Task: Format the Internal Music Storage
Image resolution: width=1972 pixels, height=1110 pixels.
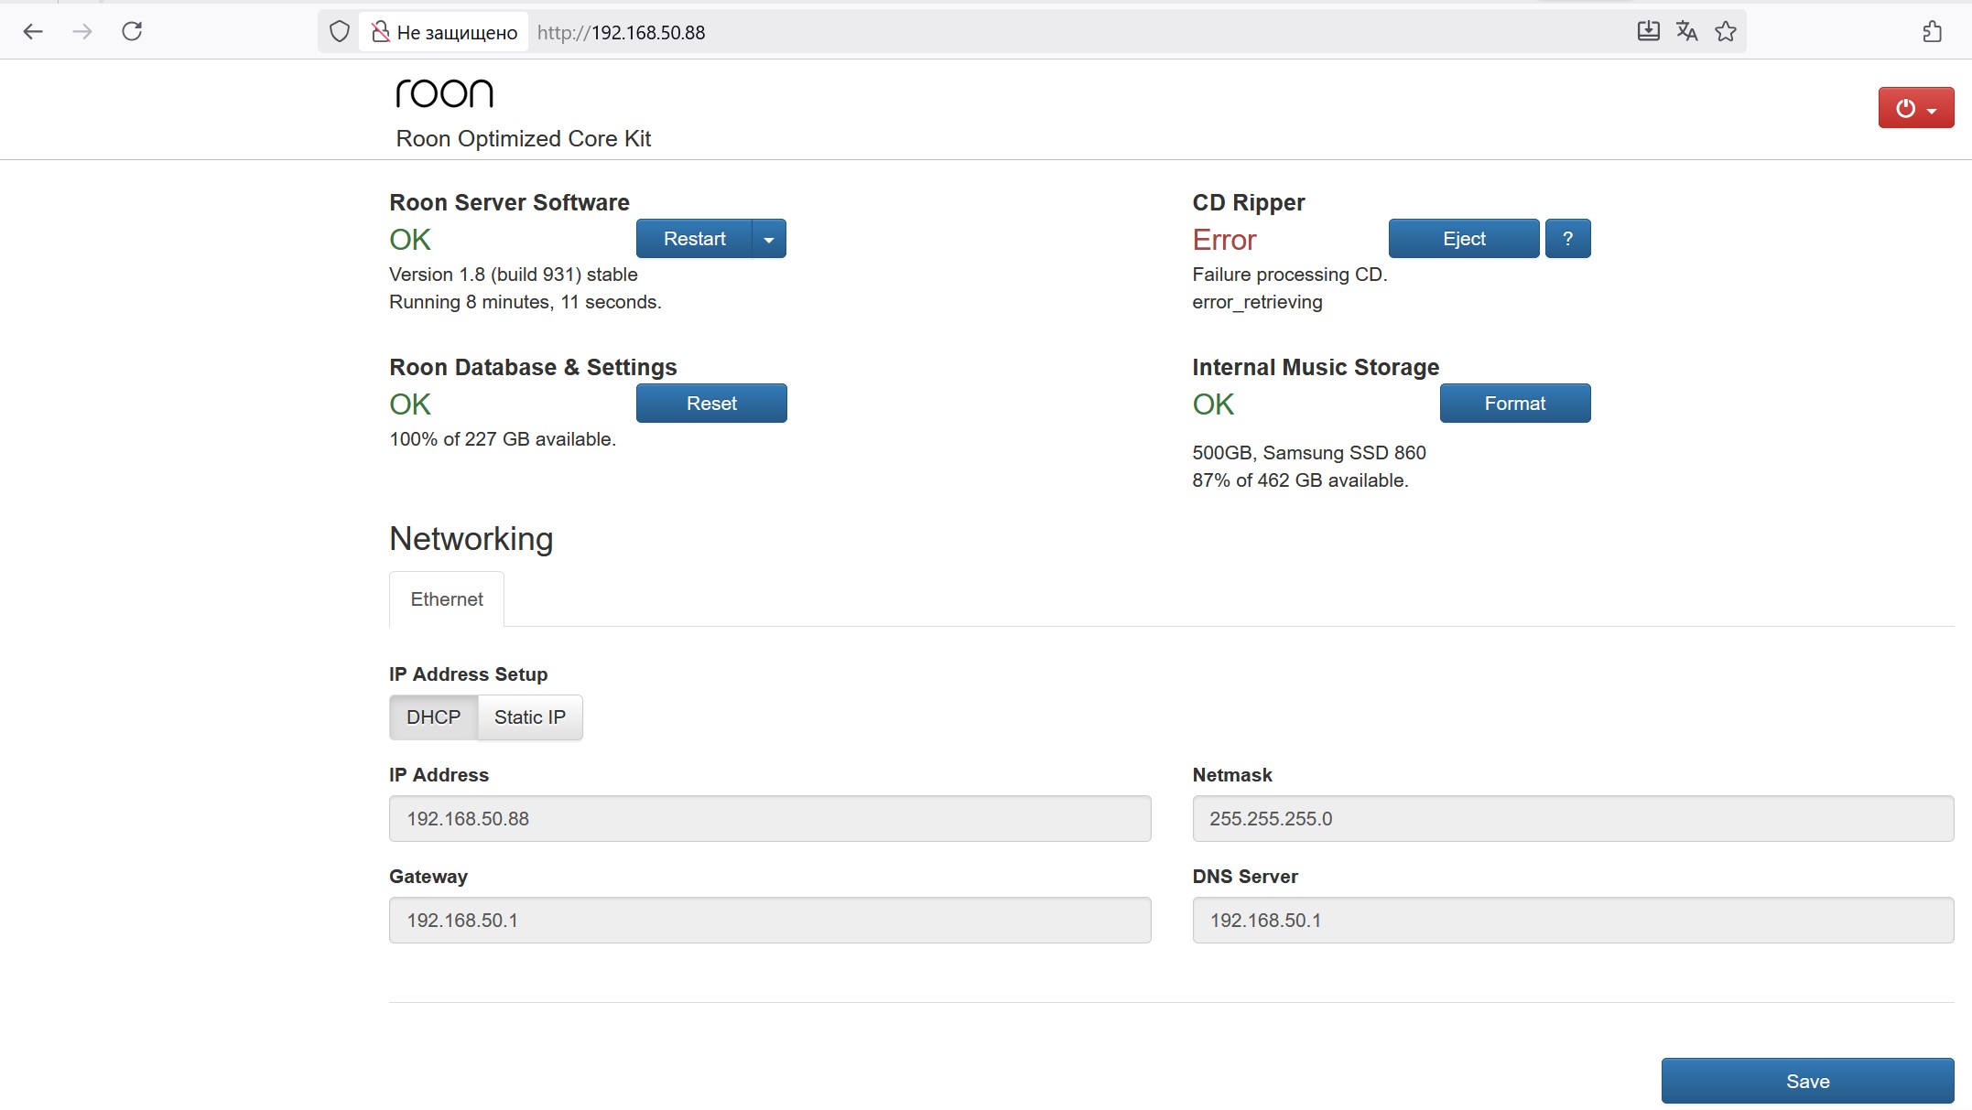Action: [1514, 404]
